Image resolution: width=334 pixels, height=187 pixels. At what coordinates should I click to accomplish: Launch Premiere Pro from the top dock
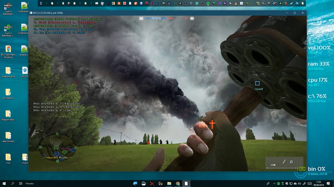[x=152, y=3]
